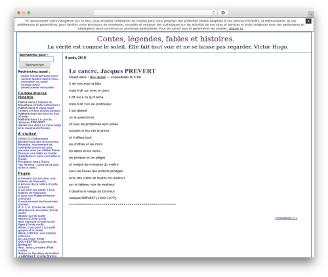328x277 pixels.
Task: Open the suggested search 'invocation au soleil'
Action: pyautogui.click(x=34, y=82)
